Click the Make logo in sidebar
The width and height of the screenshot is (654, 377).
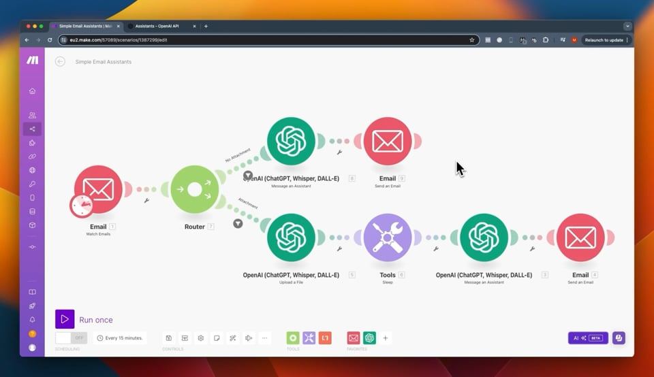pyautogui.click(x=33, y=60)
